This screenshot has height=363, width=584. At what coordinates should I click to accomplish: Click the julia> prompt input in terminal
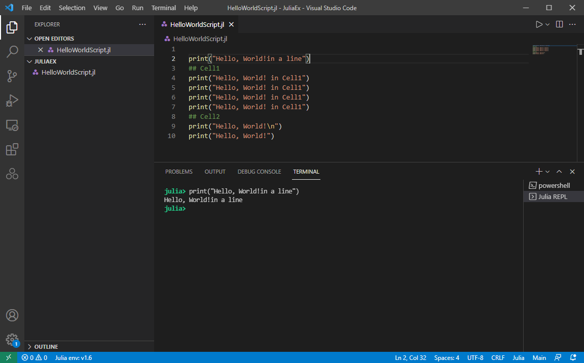point(175,208)
